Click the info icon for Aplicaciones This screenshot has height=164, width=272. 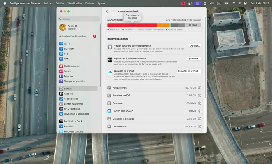click(199, 88)
